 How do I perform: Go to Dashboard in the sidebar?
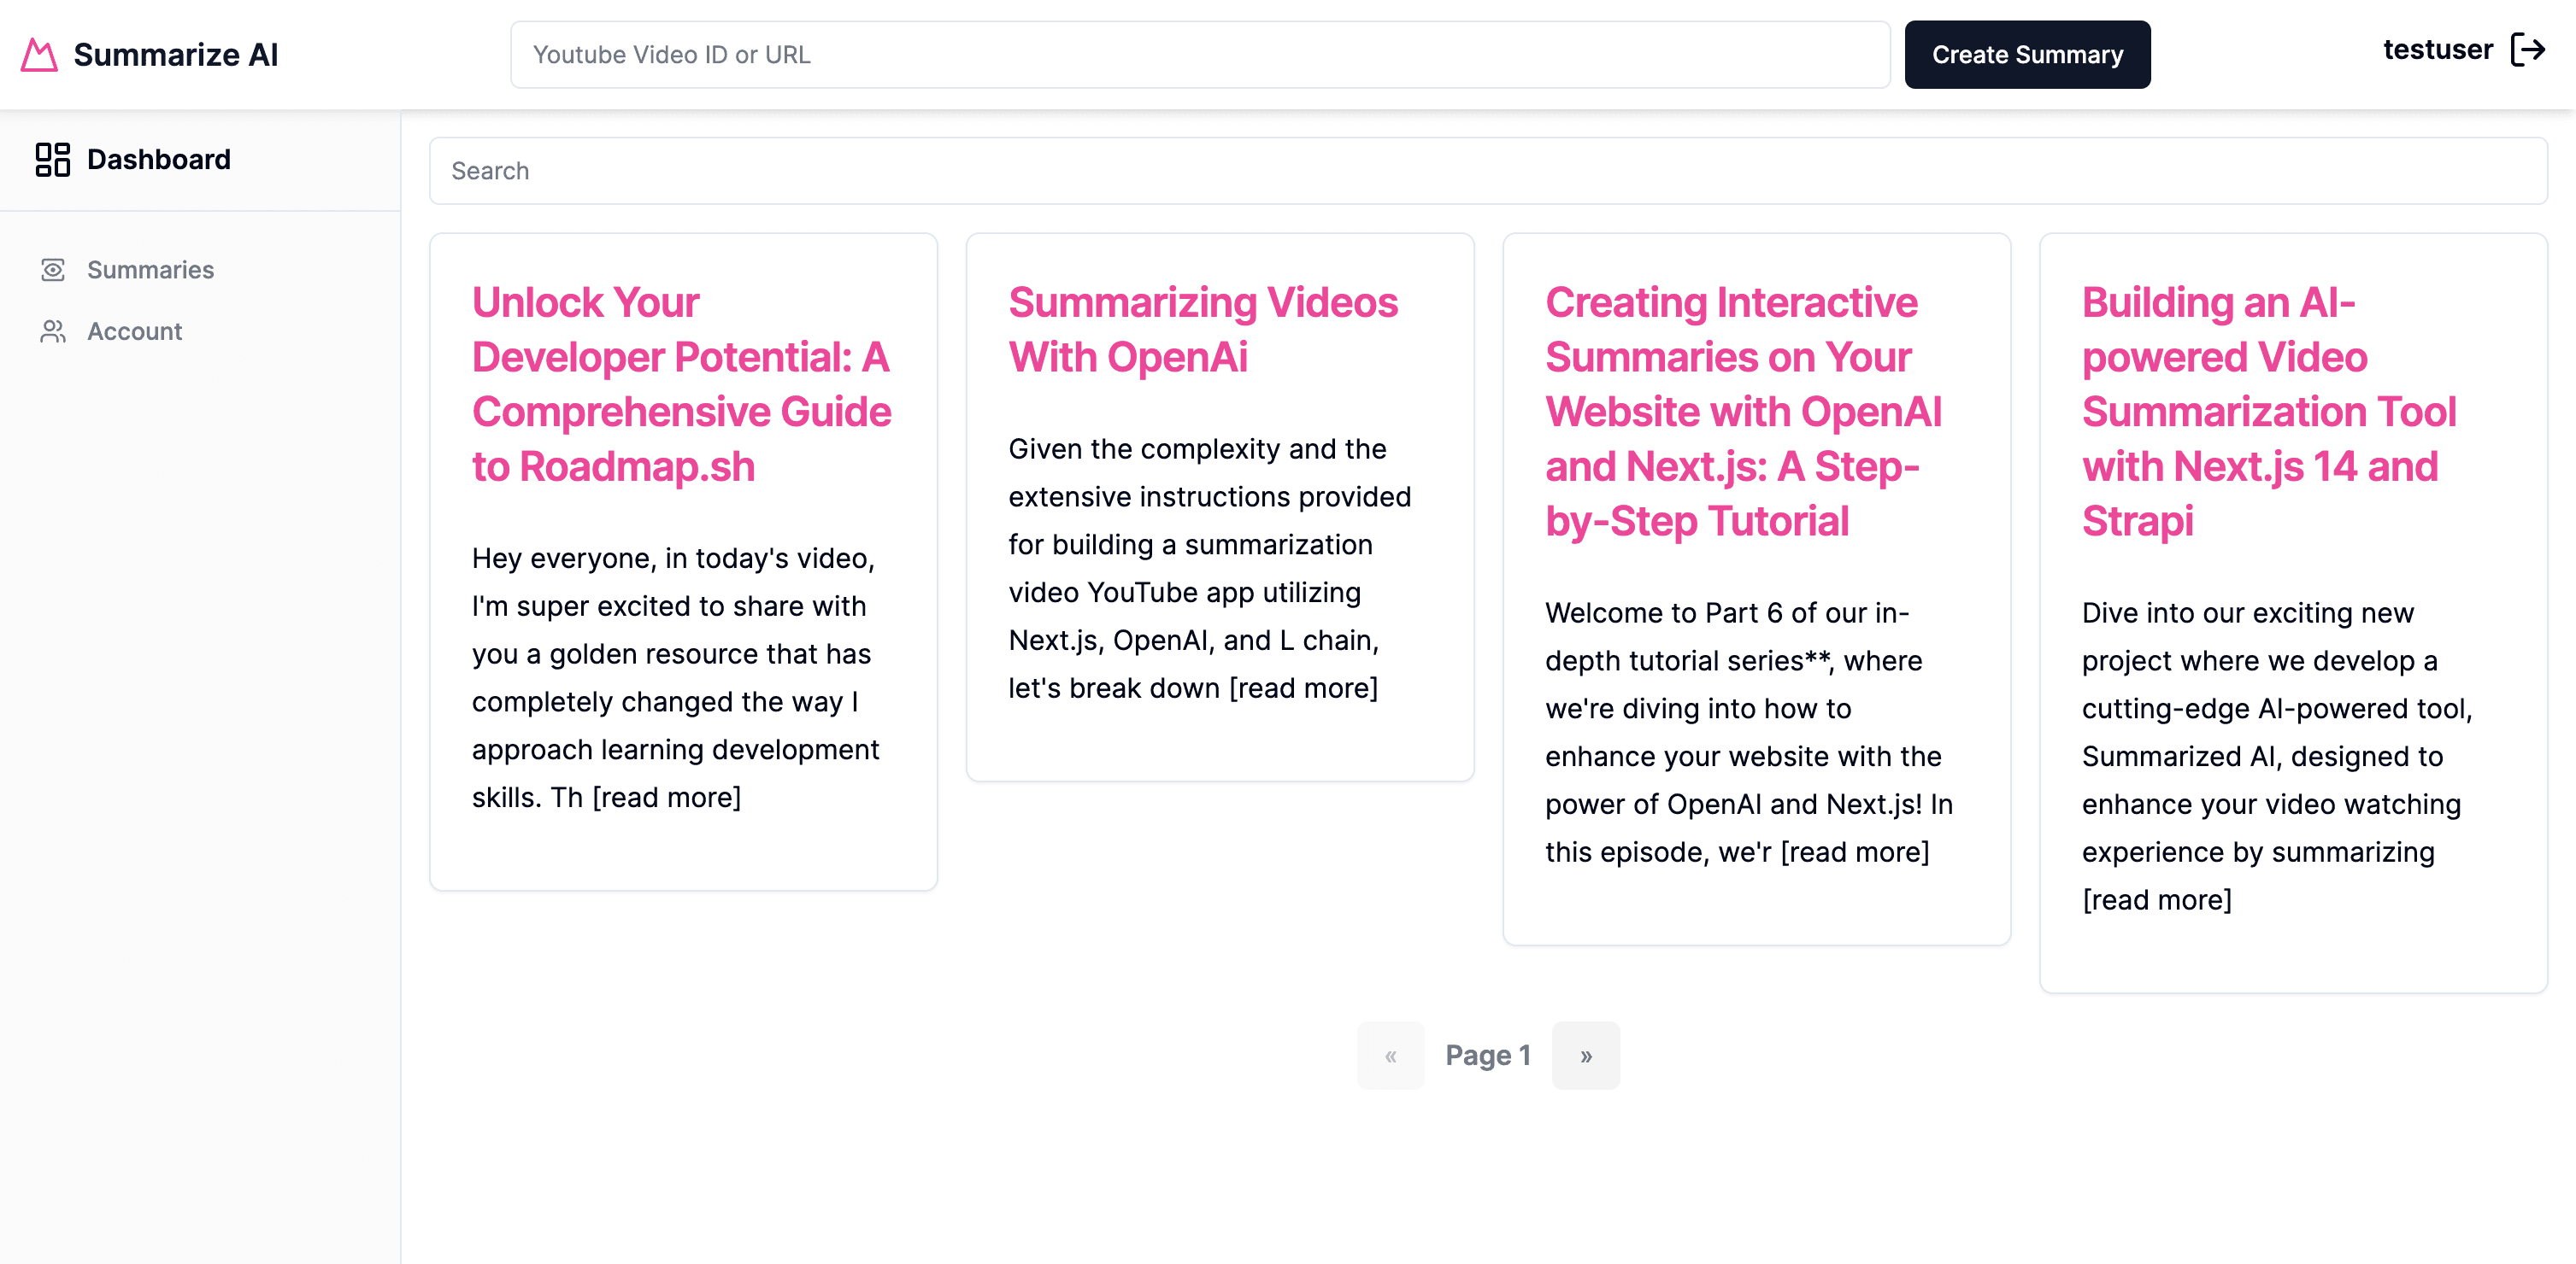tap(133, 160)
